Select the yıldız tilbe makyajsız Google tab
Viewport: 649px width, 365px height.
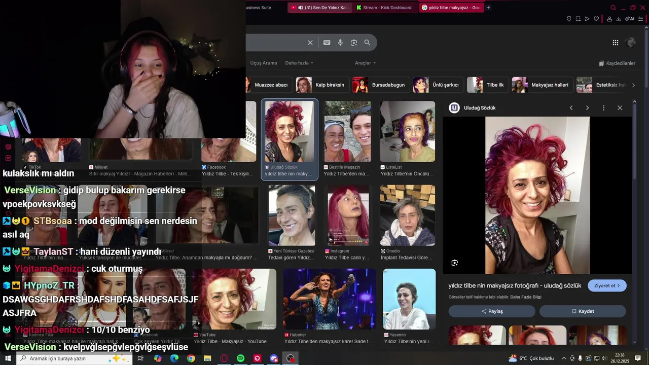[451, 8]
